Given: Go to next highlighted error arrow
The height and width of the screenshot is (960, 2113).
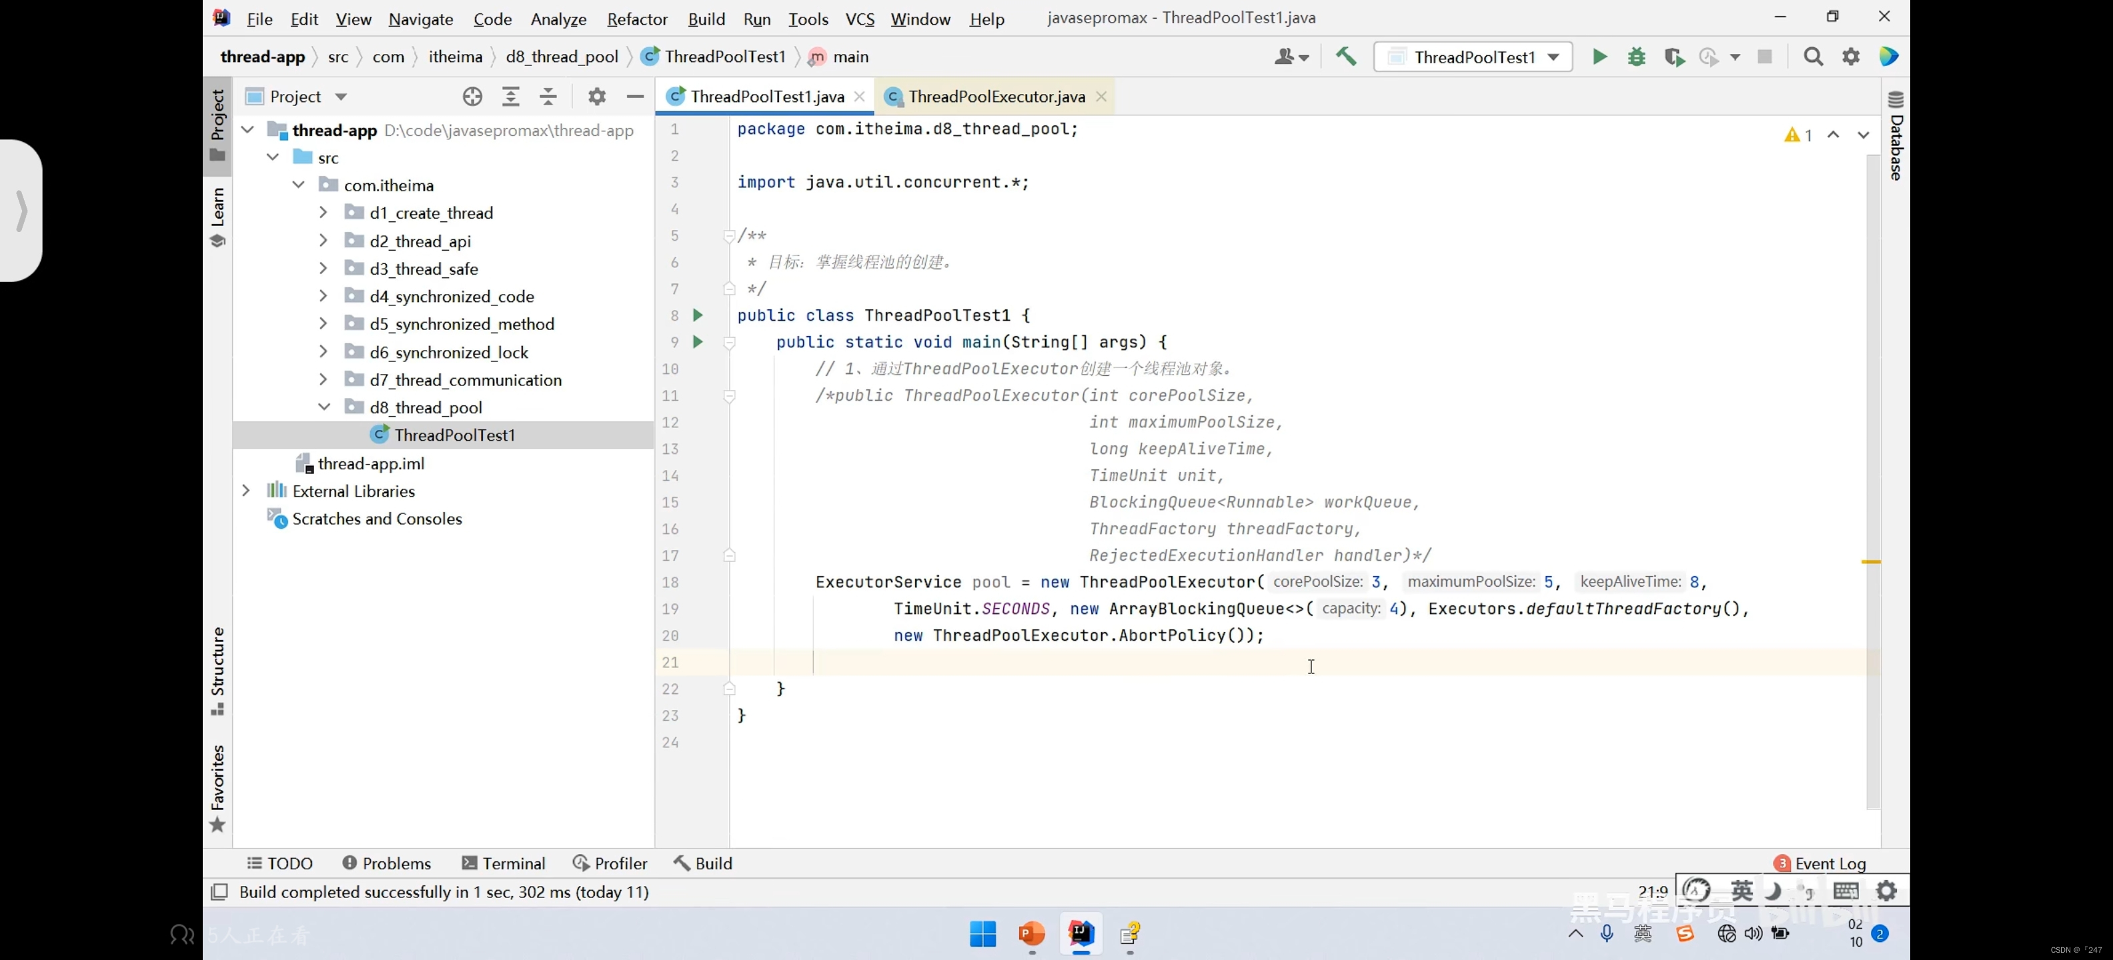Looking at the screenshot, I should point(1863,135).
